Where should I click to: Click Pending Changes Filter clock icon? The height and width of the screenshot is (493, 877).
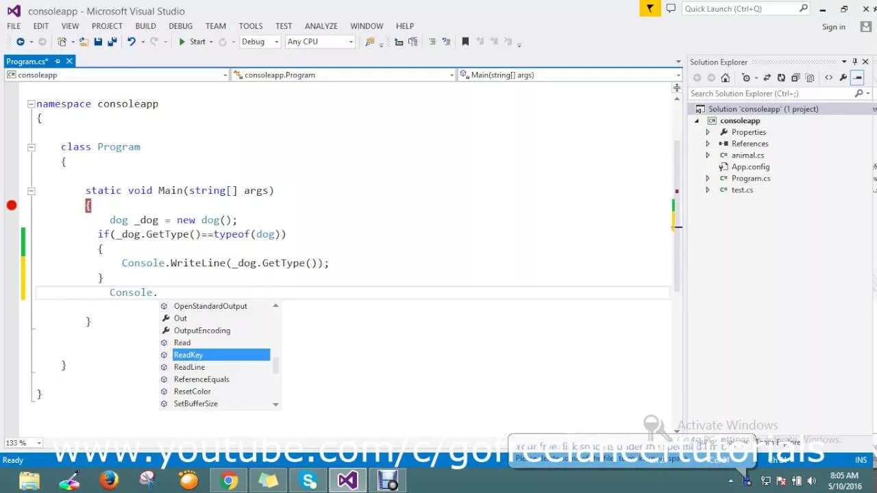tap(746, 77)
